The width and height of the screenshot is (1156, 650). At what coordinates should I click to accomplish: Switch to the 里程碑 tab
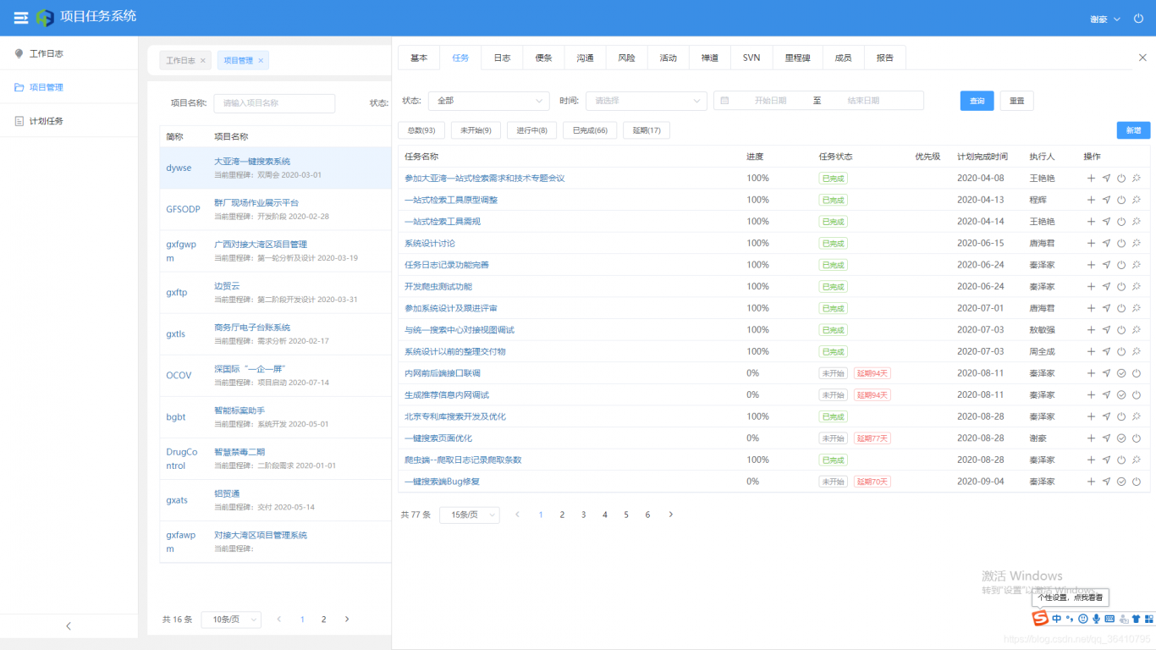coord(797,58)
